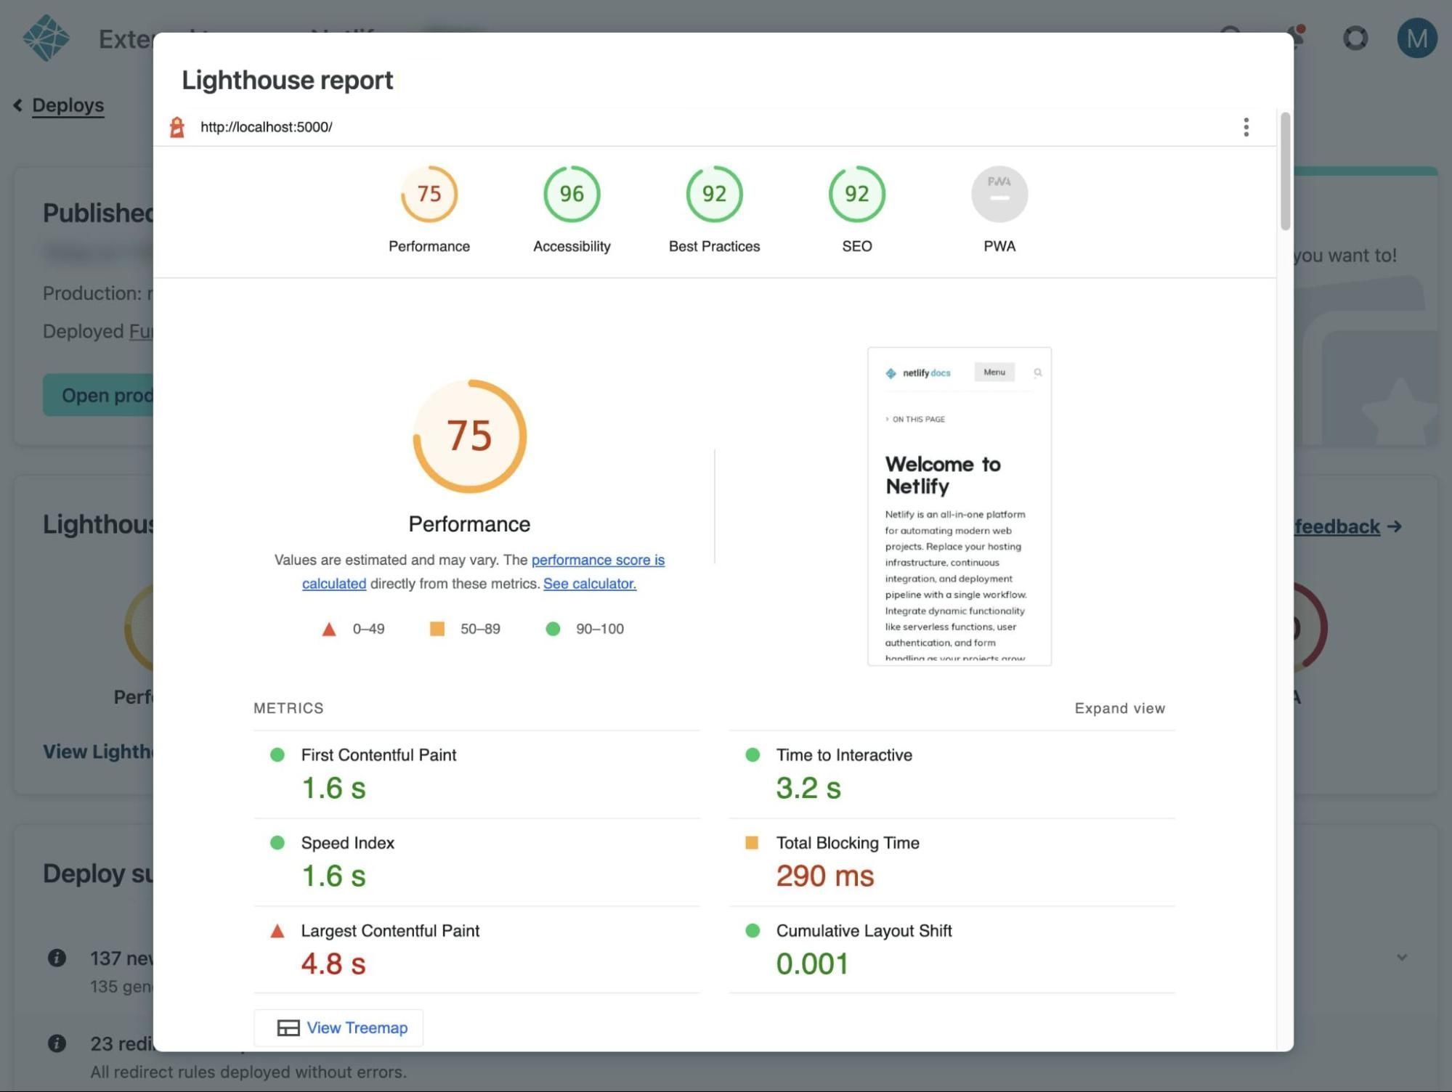Expand the deploy summary chevron
The height and width of the screenshot is (1092, 1452).
[1401, 958]
